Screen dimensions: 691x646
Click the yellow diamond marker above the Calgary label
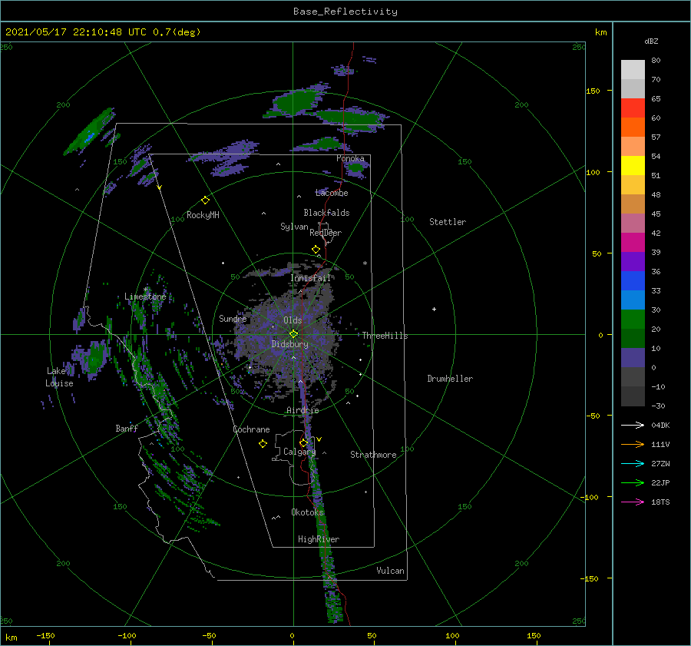(x=303, y=442)
